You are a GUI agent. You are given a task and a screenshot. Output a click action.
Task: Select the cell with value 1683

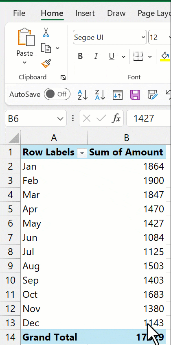[127, 295]
